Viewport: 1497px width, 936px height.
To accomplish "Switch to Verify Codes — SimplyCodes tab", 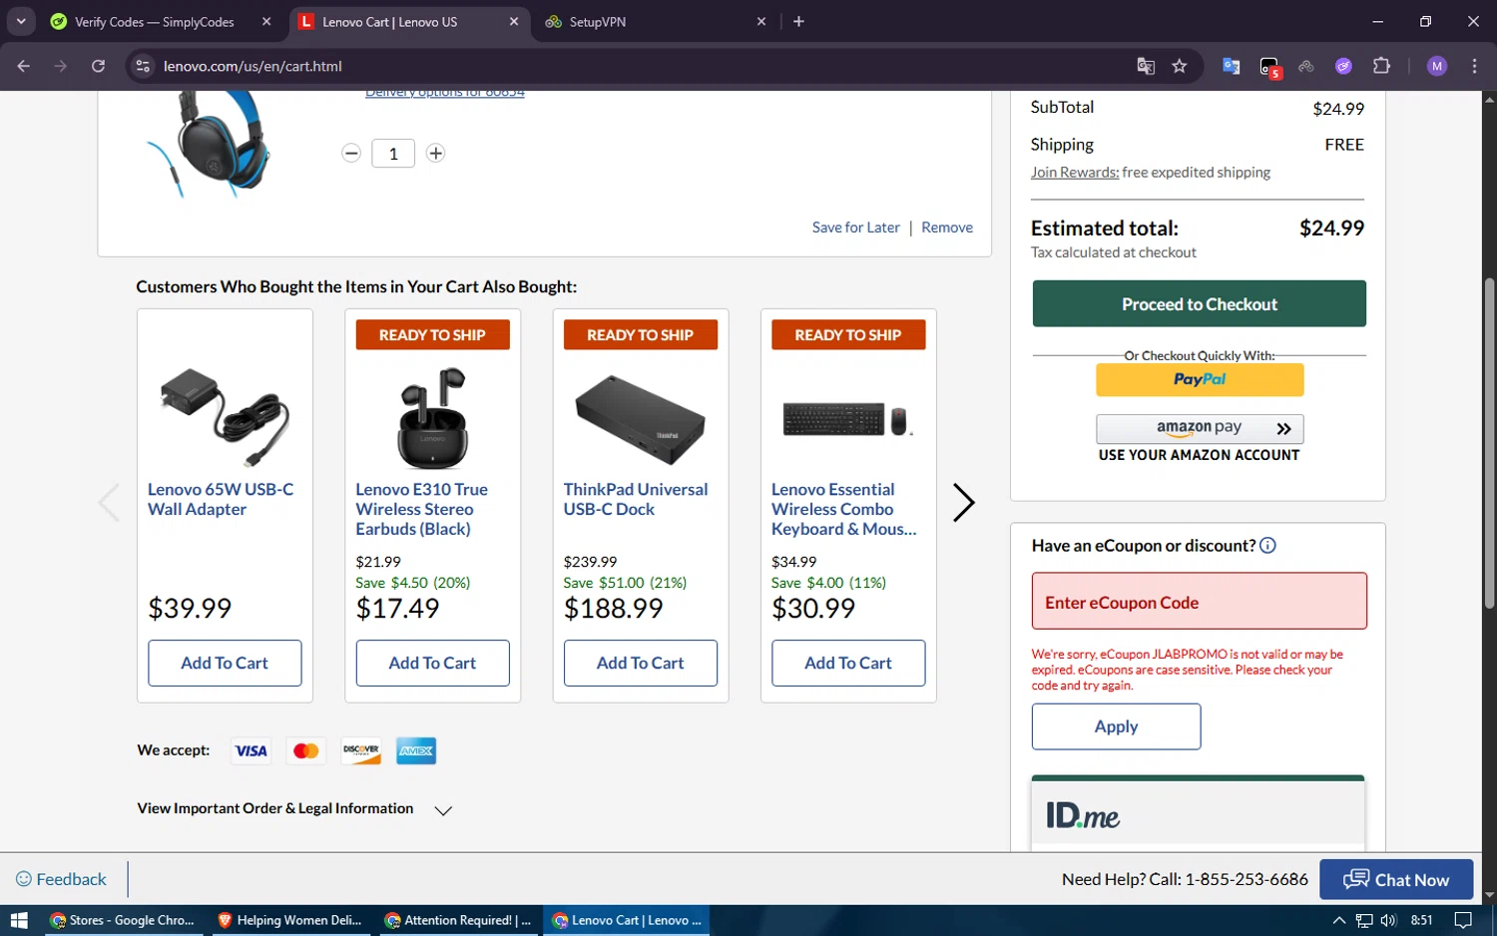I will (x=154, y=22).
